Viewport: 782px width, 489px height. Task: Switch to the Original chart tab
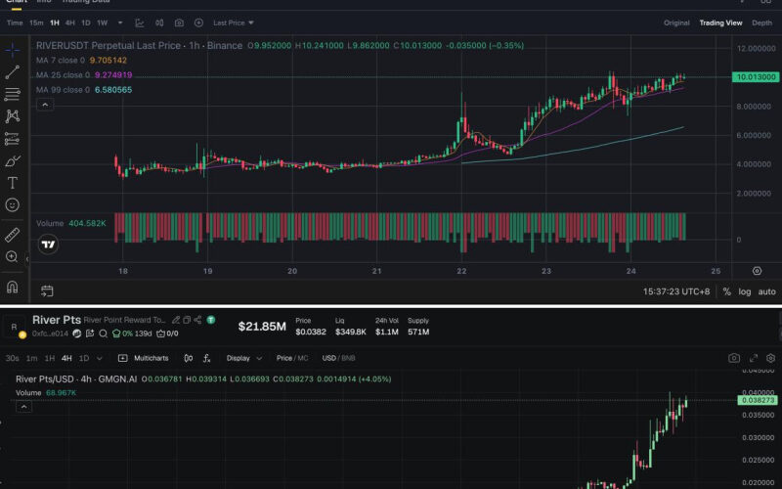676,22
